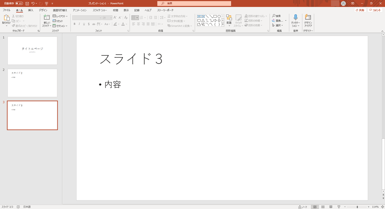
Task: Open the font name combo box
Action: point(87,18)
